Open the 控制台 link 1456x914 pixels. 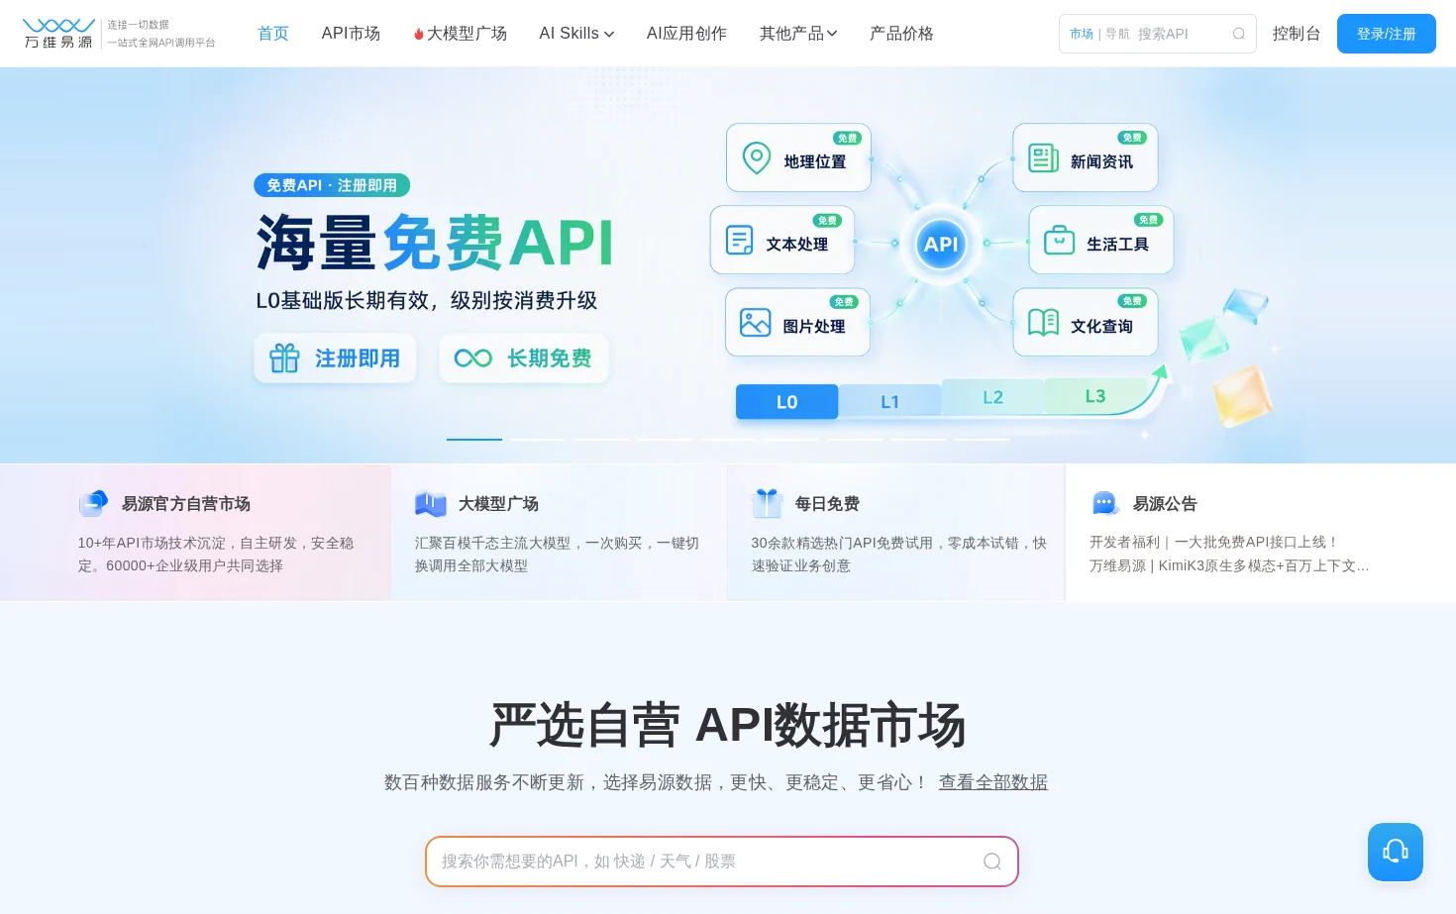point(1297,34)
